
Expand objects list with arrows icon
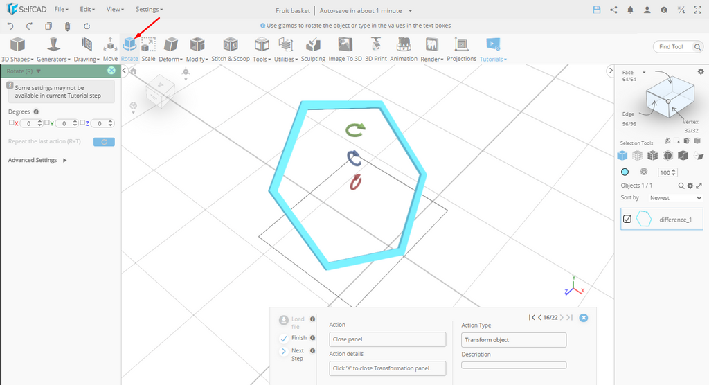(x=699, y=186)
